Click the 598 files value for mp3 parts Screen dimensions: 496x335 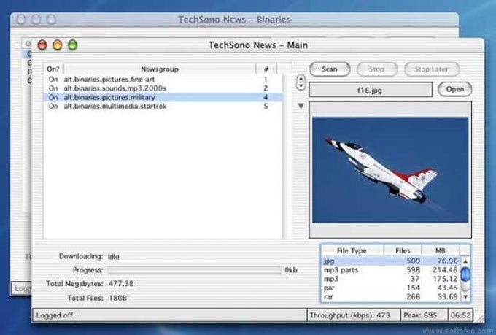pyautogui.click(x=414, y=270)
